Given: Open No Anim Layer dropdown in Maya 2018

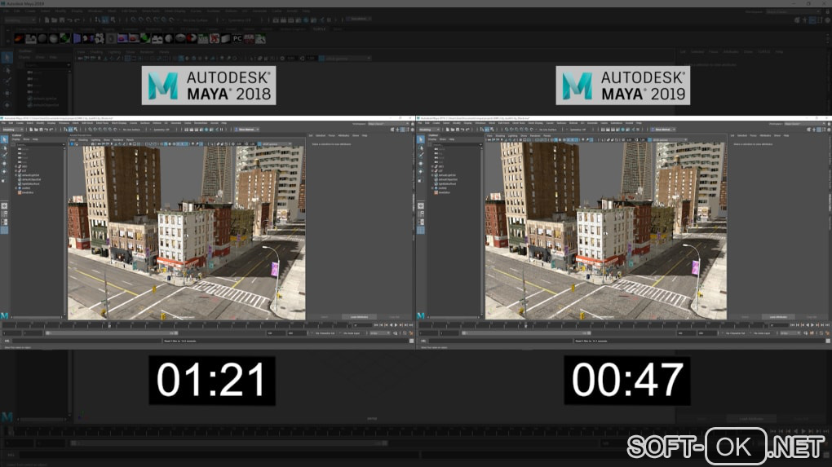Looking at the screenshot, I should (351, 333).
